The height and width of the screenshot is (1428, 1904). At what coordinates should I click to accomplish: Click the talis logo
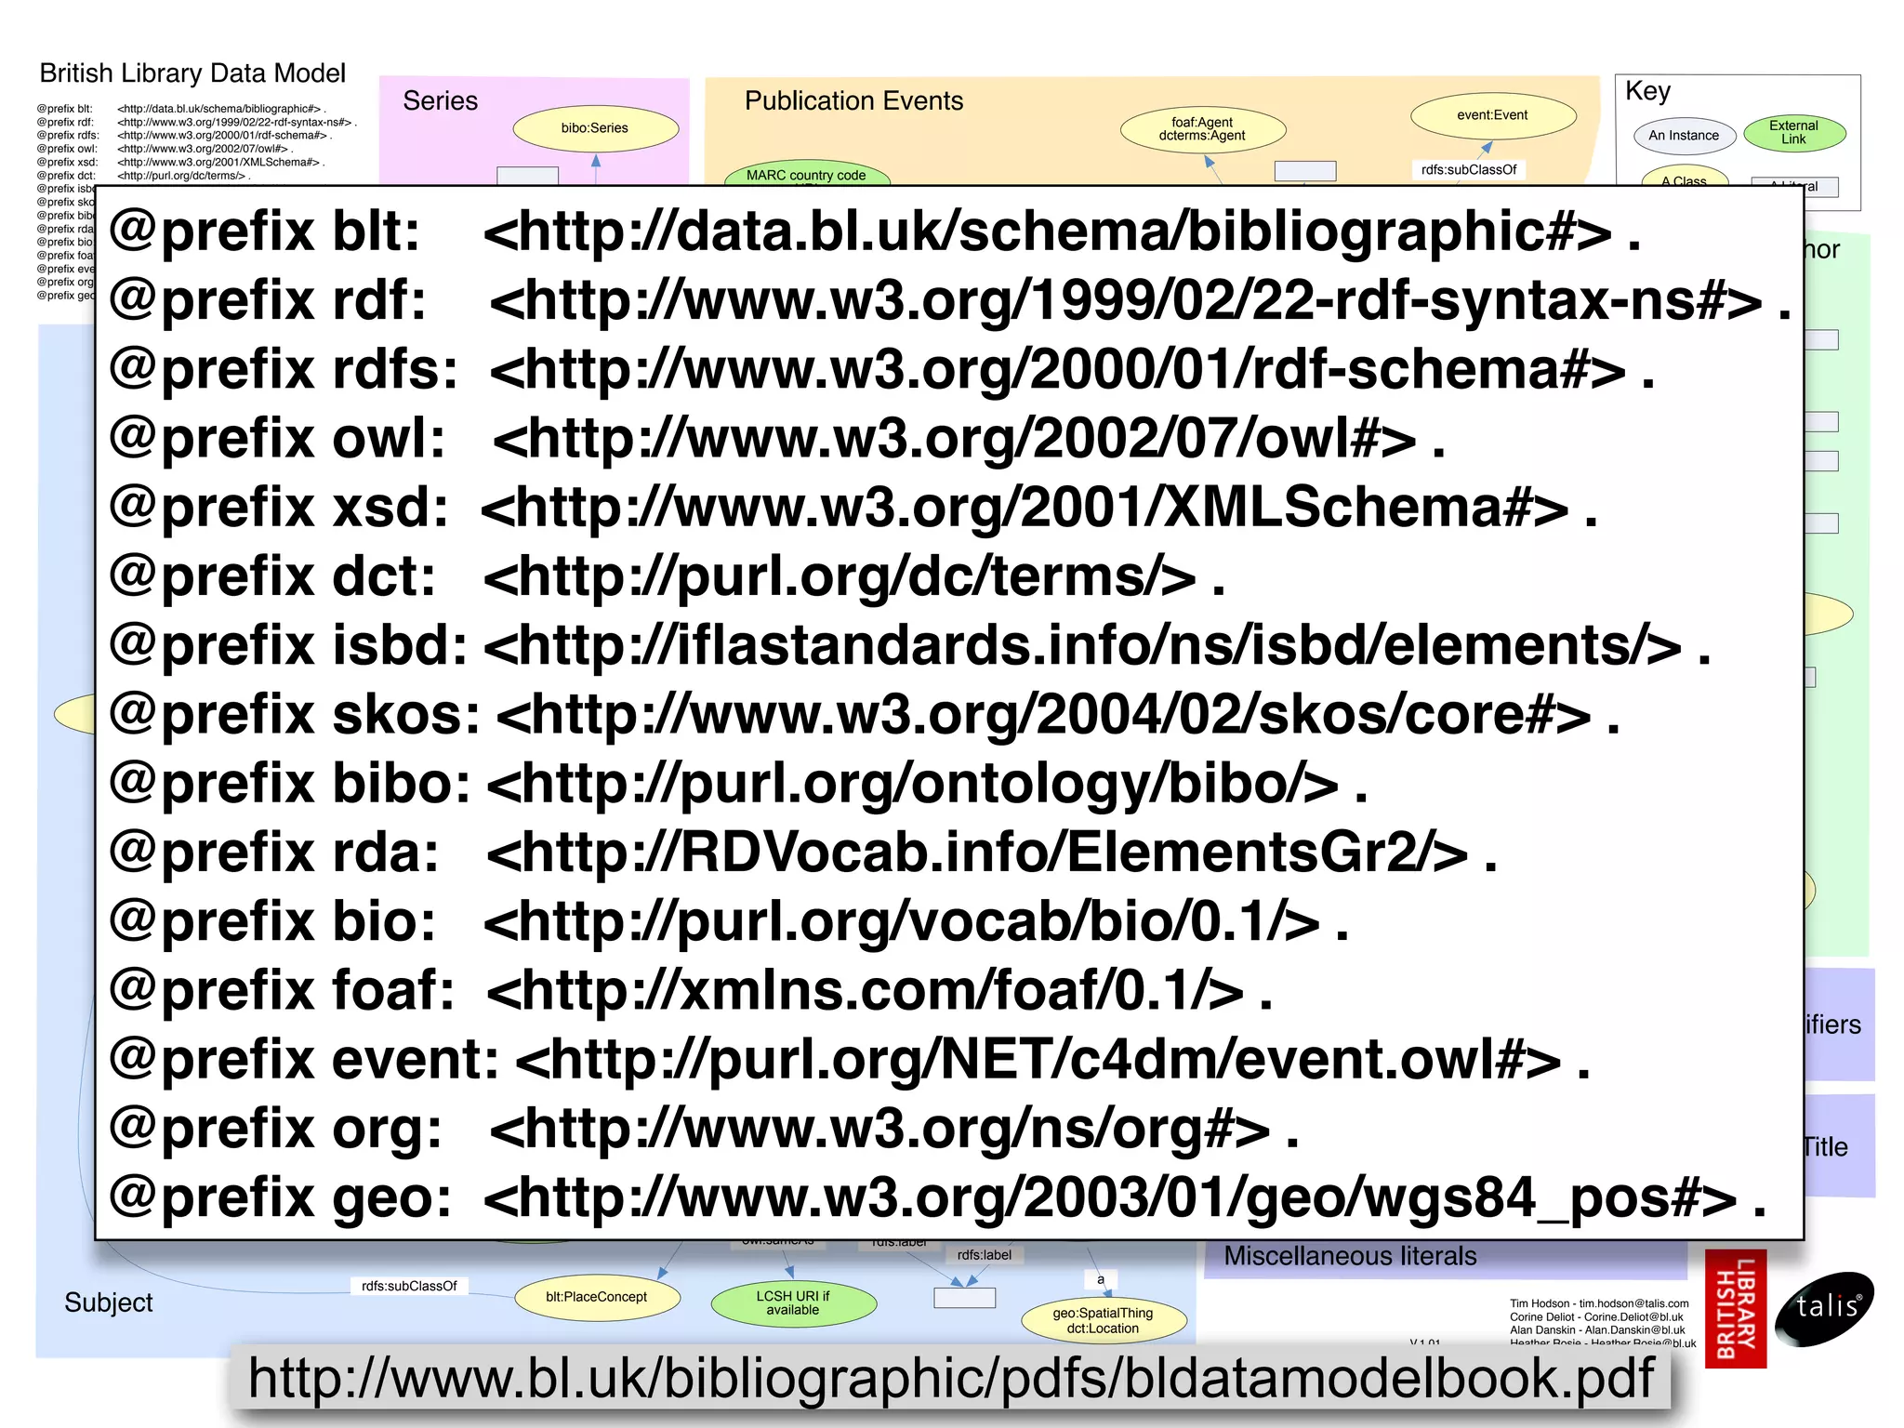click(1825, 1308)
